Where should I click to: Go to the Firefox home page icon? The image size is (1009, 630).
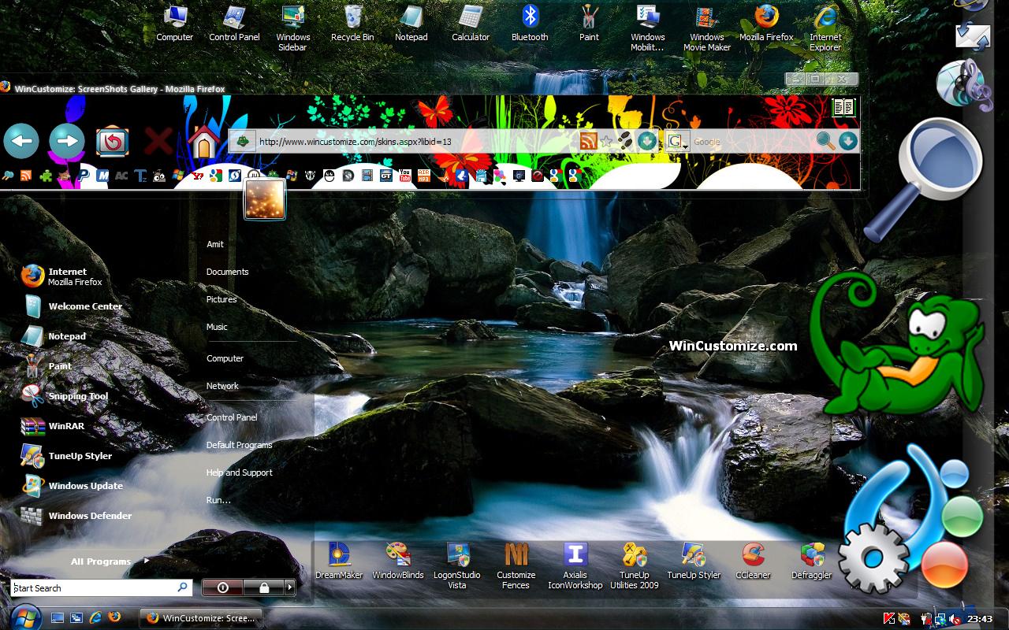coord(203,142)
